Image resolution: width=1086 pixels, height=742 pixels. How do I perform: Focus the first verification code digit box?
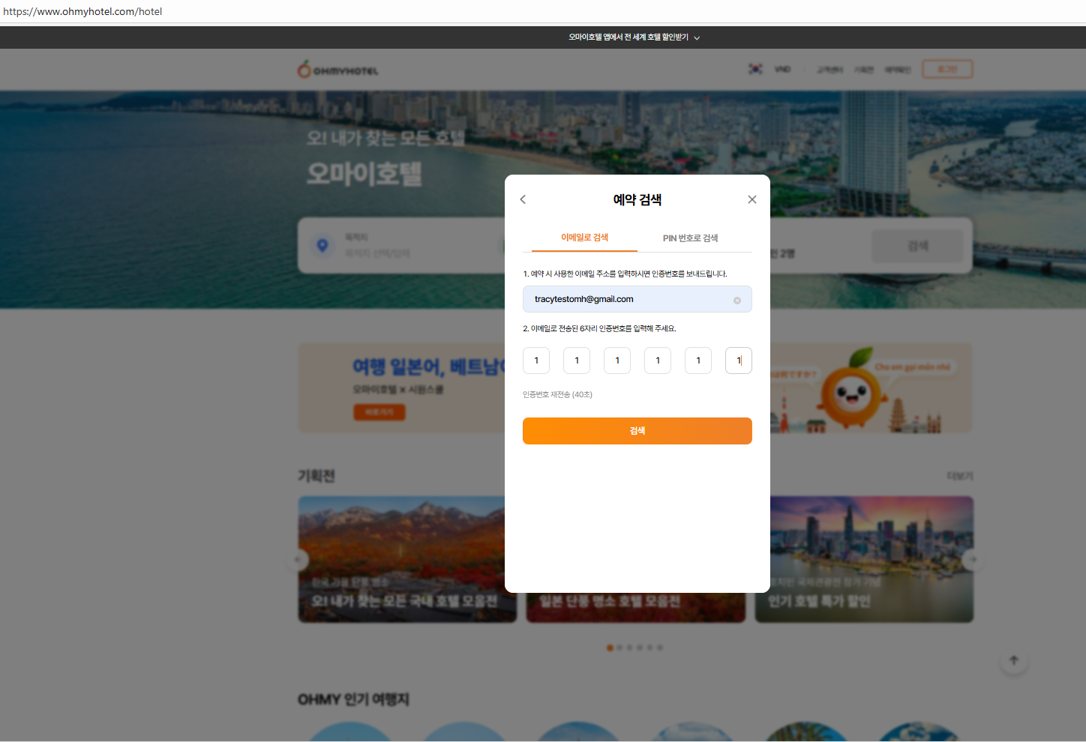click(536, 361)
